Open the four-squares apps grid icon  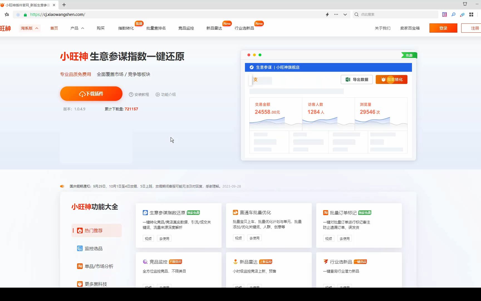click(471, 14)
